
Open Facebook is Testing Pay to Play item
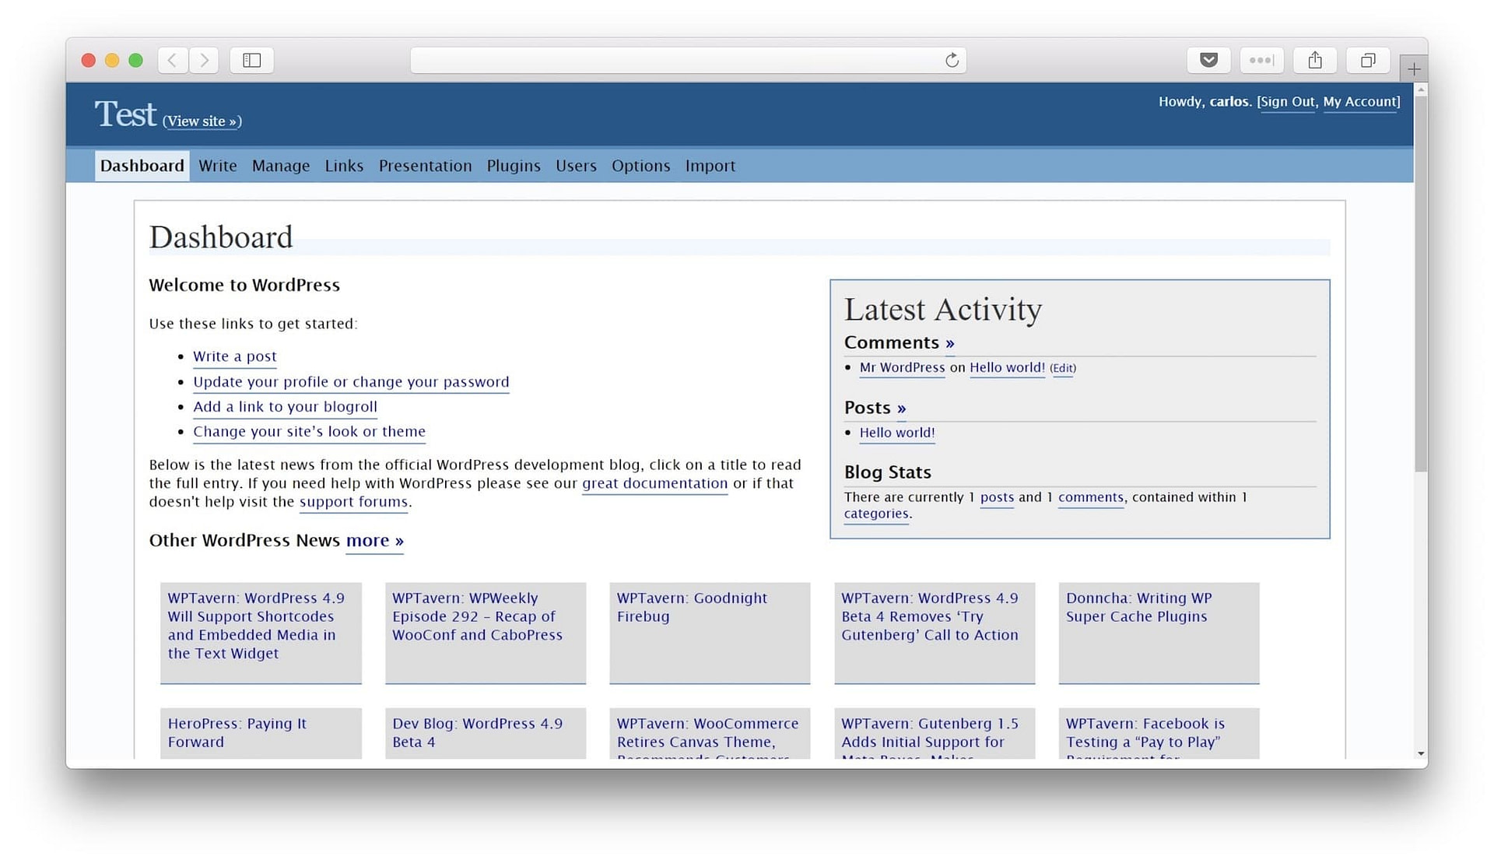click(1159, 733)
